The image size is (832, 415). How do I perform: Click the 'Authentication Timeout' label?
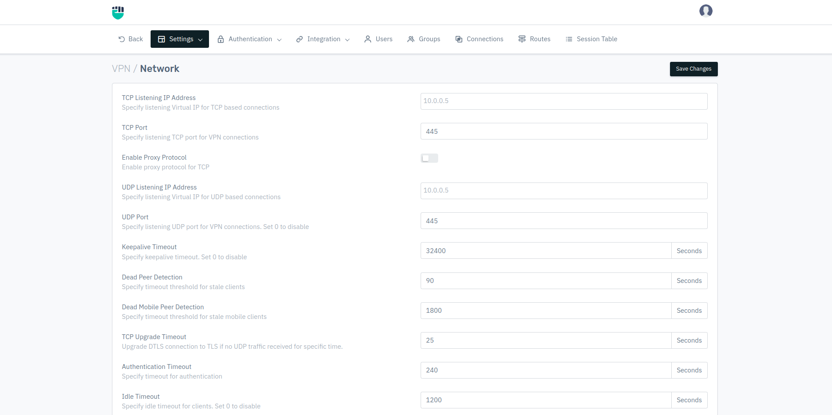157,367
